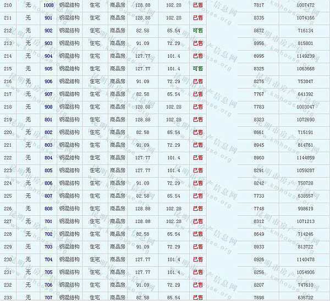
Task: Click 可售 status in row 212
Action: click(197, 30)
